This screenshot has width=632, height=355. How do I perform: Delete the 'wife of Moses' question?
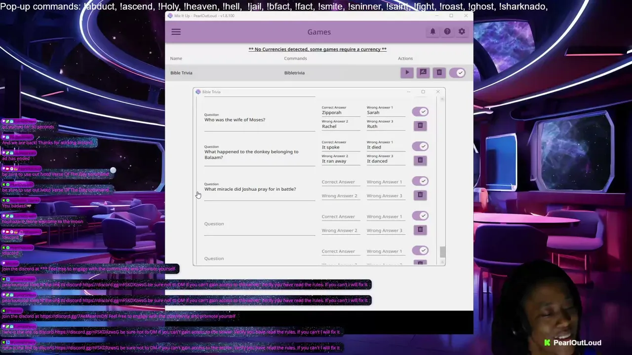[420, 126]
